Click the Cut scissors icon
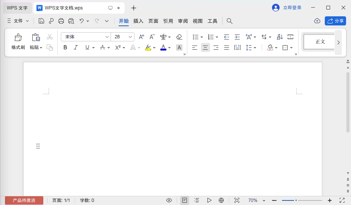351x205 pixels. tap(50, 37)
